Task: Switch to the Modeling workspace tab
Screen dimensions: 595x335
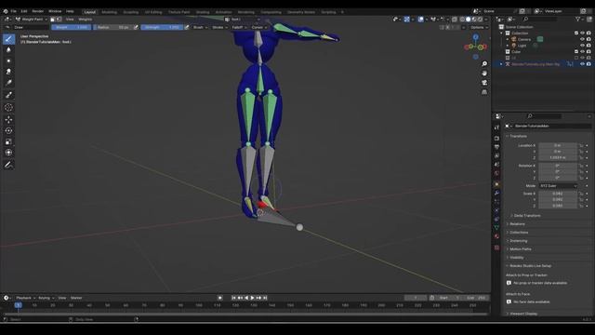Action: click(110, 12)
